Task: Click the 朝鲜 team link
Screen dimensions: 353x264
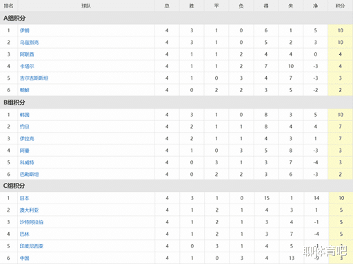Action: [25, 90]
